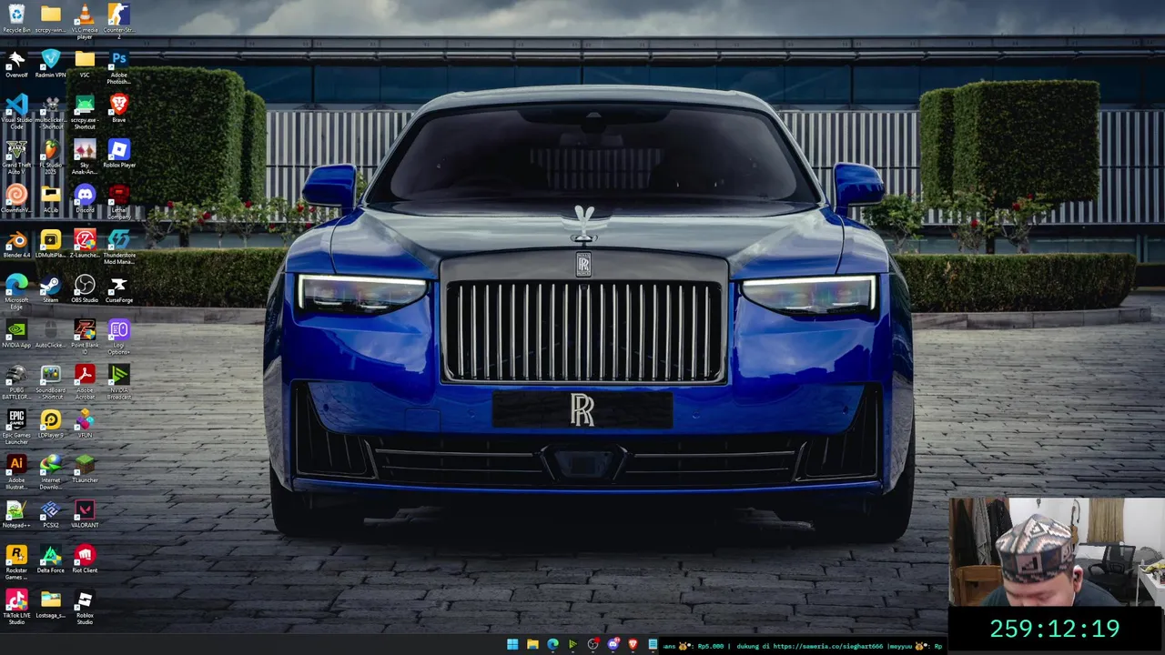1165x655 pixels.
Task: Launch Riot Client desktop shortcut
Action: 85,559
